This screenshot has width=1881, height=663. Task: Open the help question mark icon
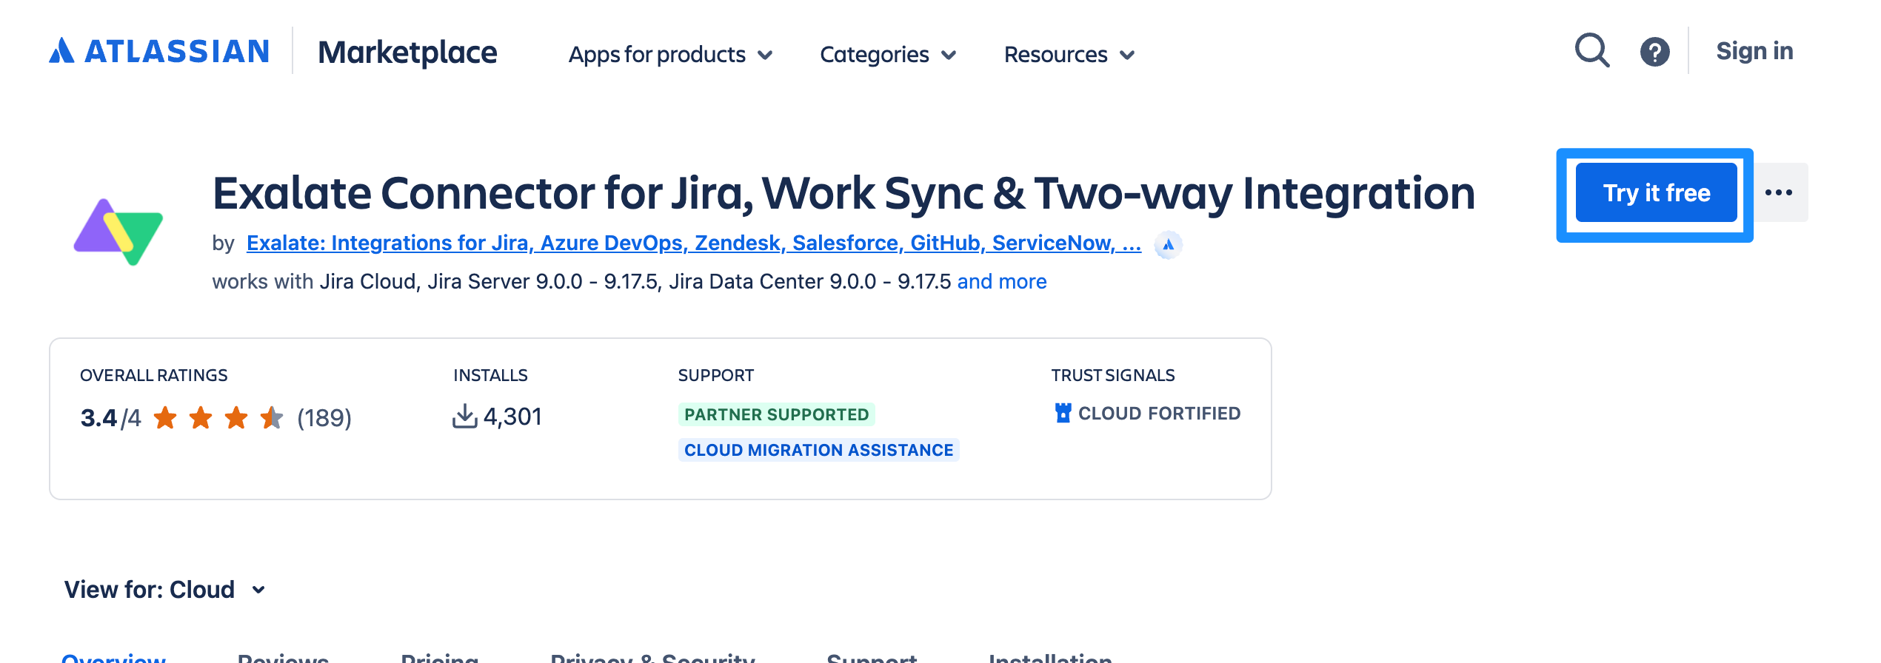click(1654, 52)
